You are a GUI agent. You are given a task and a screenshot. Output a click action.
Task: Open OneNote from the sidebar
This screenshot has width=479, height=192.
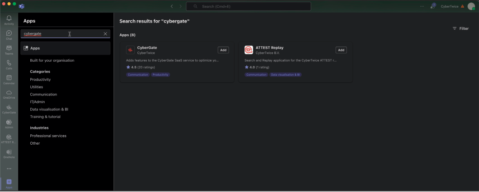[9, 154]
